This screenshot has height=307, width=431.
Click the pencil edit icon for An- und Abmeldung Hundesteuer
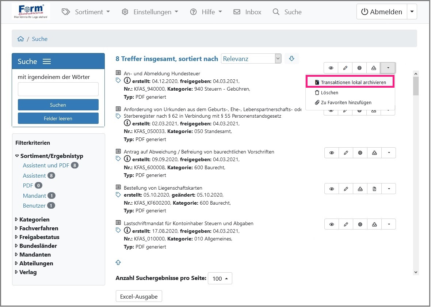pyautogui.click(x=345, y=68)
